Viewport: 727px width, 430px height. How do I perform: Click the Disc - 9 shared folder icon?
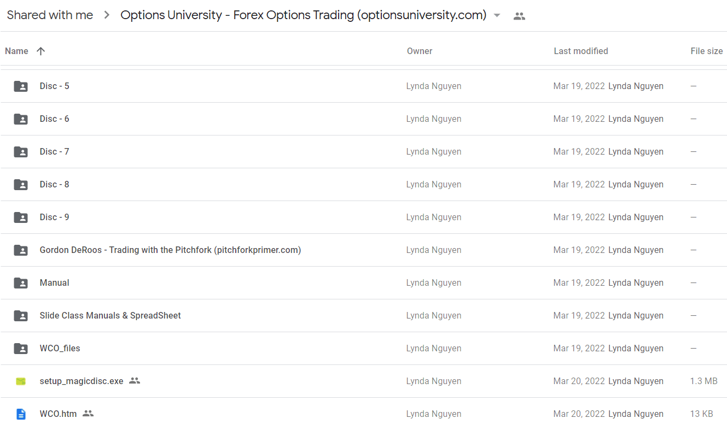pos(21,217)
